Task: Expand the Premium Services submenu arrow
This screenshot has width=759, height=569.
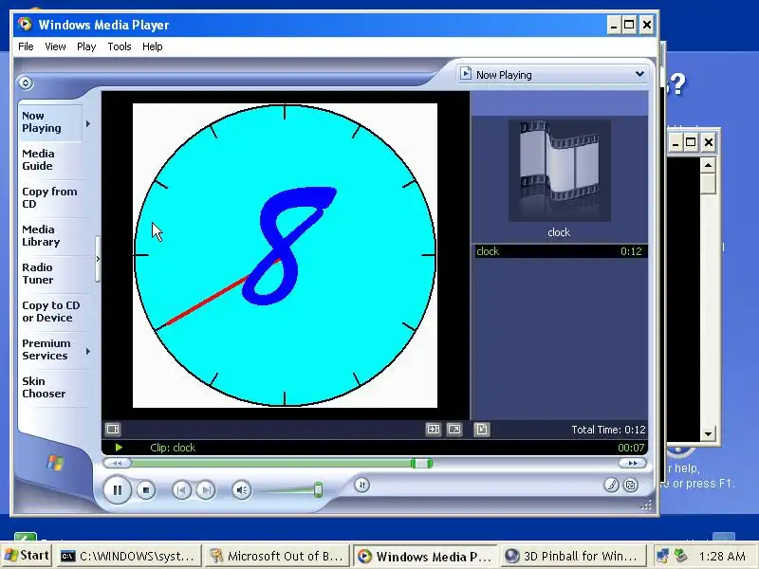Action: point(88,351)
